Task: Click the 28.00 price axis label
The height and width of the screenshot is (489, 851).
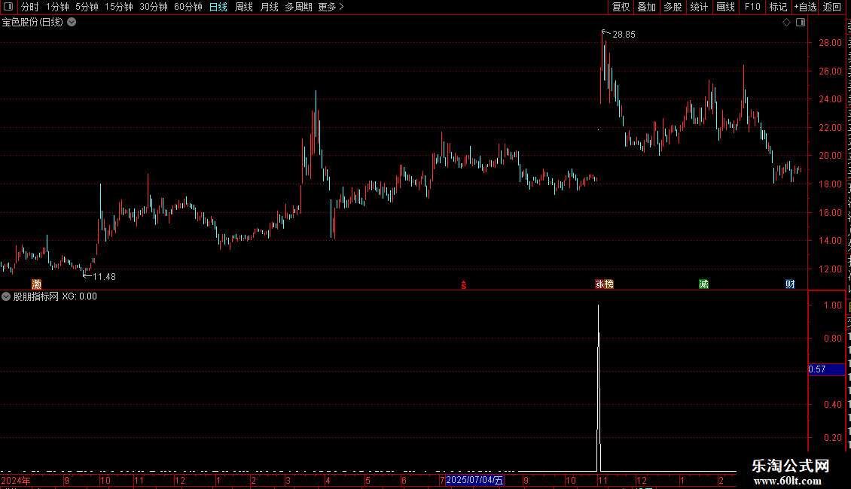Action: click(x=831, y=42)
